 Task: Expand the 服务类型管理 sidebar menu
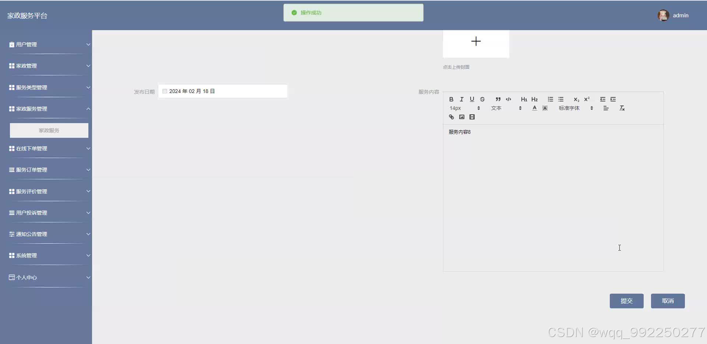(50, 87)
